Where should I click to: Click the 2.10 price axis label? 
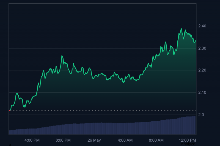pos(202,92)
